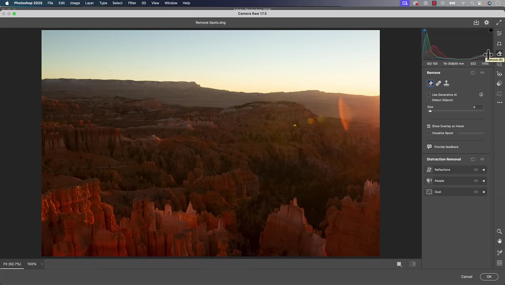Viewport: 505px width, 285px height.
Task: Toggle the grid overlay icon
Action: [x=499, y=263]
